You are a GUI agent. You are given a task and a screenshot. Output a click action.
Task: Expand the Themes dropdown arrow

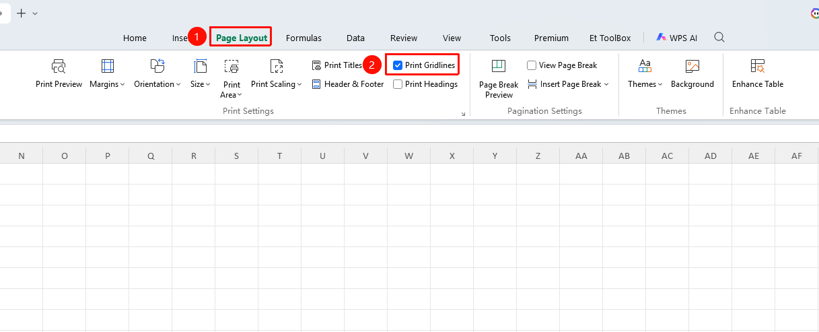click(660, 85)
